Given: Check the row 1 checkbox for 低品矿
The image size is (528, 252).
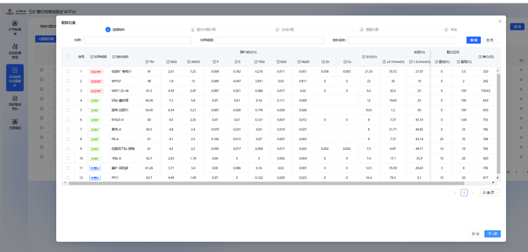Looking at the screenshot, I should click(68, 71).
